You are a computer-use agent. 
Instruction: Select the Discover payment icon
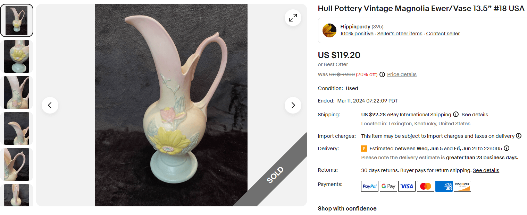pyautogui.click(x=462, y=186)
